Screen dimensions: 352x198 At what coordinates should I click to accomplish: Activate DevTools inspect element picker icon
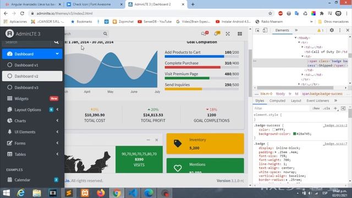click(257, 30)
